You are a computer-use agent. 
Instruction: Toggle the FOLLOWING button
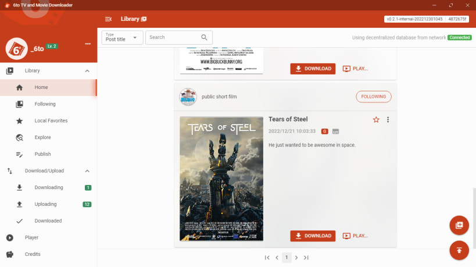point(373,97)
